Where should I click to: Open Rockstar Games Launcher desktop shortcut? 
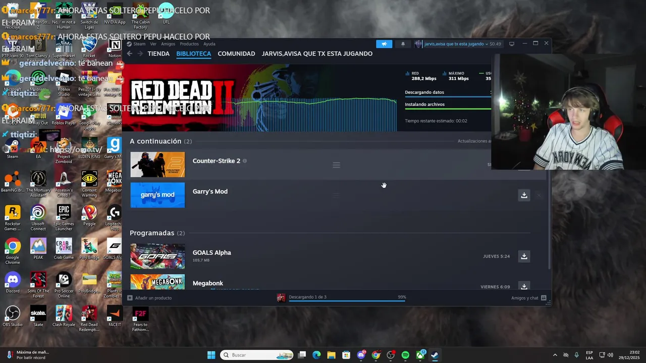[x=13, y=218]
